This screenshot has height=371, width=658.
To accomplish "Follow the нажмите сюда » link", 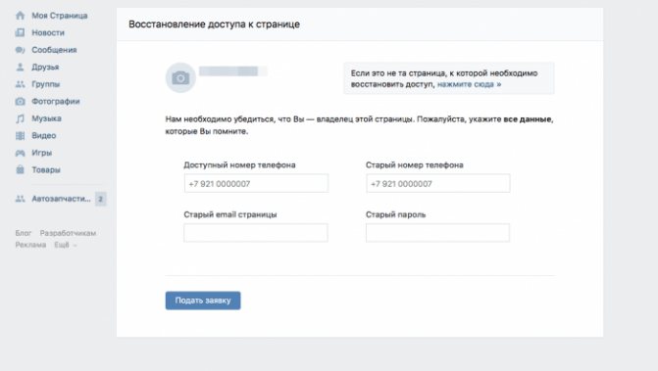I will [469, 84].
